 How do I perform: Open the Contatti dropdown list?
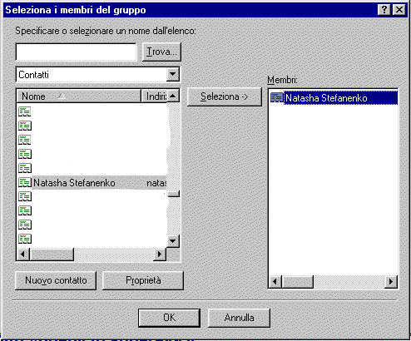pyautogui.click(x=173, y=74)
